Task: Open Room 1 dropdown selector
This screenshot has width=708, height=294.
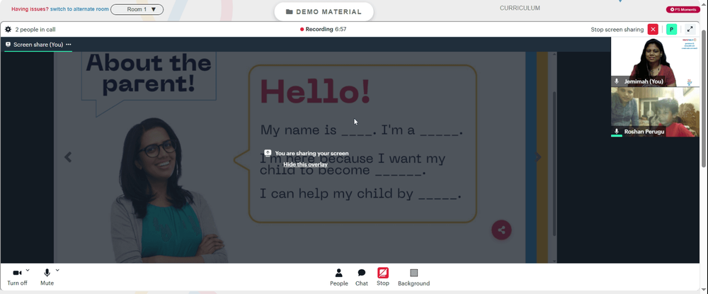Action: pos(137,9)
